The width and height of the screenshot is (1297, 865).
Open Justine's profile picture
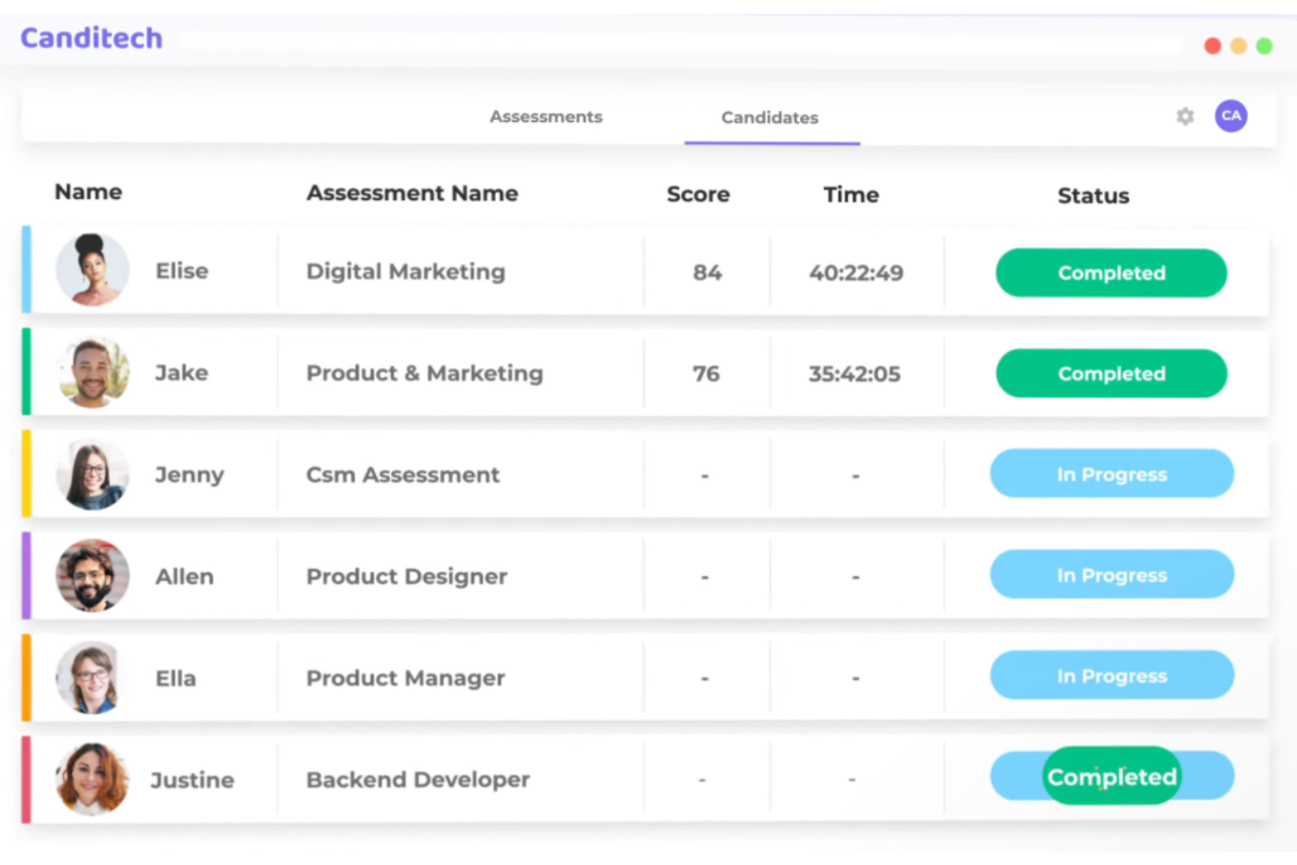pyautogui.click(x=92, y=779)
